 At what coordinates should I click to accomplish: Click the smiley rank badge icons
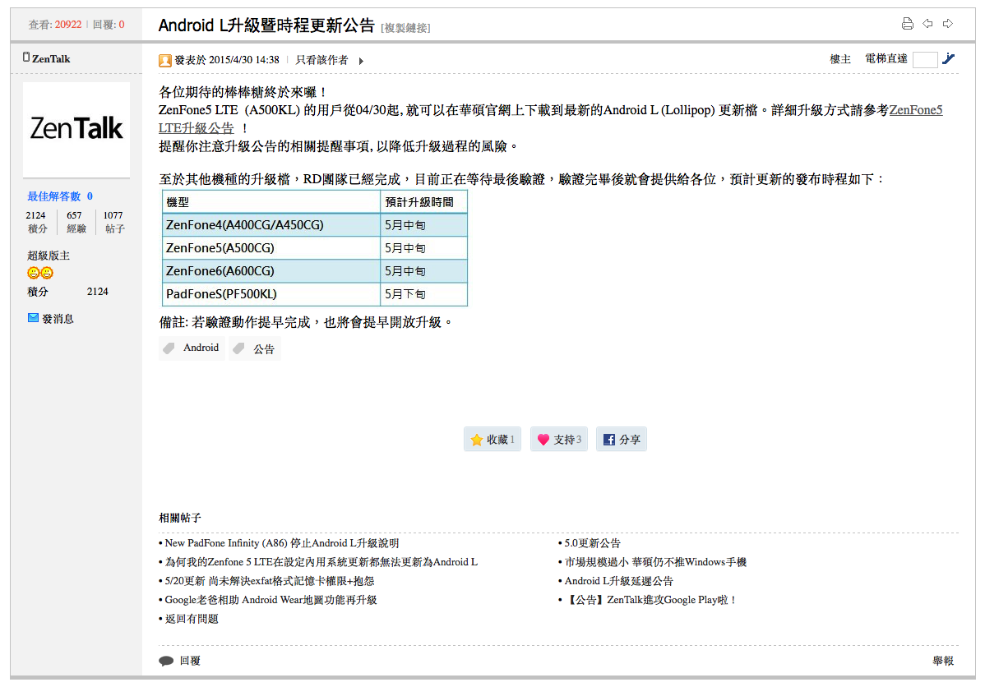pyautogui.click(x=40, y=273)
